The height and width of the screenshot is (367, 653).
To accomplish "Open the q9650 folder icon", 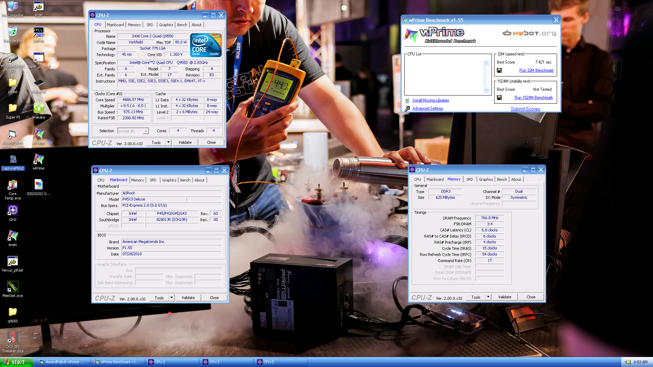I will [x=13, y=315].
